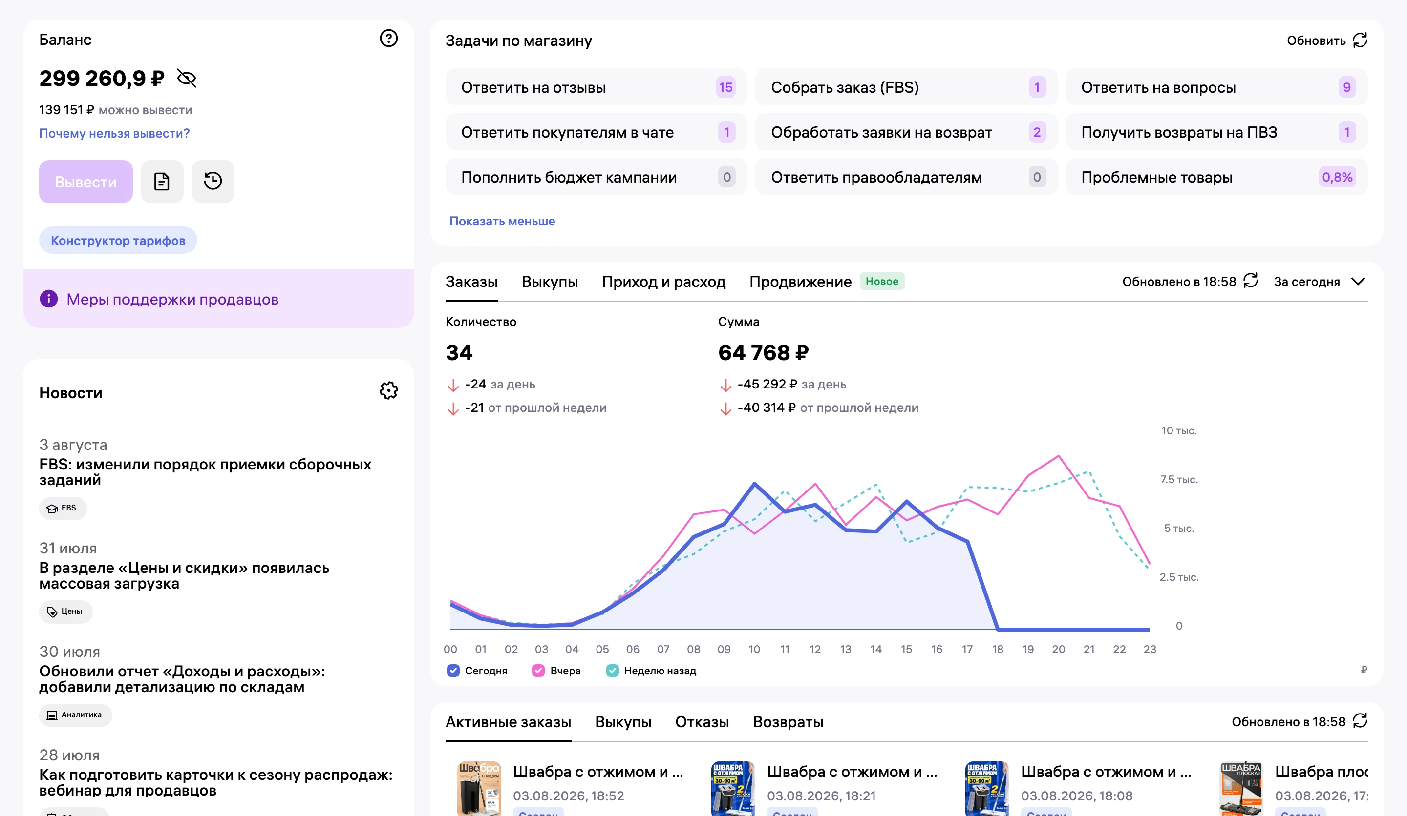Toggle the Вчера chart series checkbox
The width and height of the screenshot is (1407, 816).
click(x=538, y=671)
